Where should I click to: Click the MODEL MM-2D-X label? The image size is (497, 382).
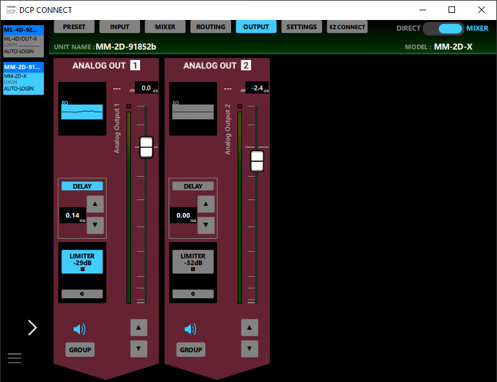439,47
